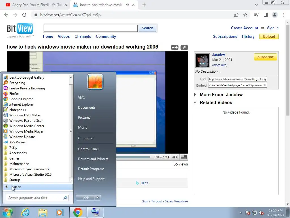Screen dimensions: 290x218
Task: Open Windows Media Player taskbar icon
Action: (x=60, y=212)
